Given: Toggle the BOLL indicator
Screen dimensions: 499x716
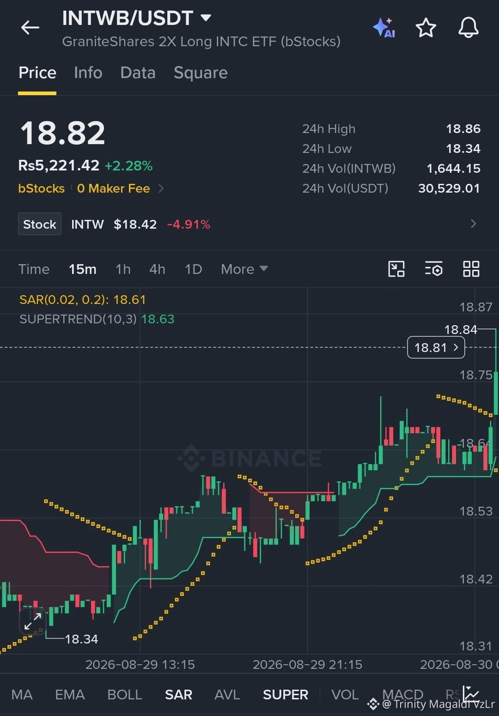Looking at the screenshot, I should click(x=124, y=695).
